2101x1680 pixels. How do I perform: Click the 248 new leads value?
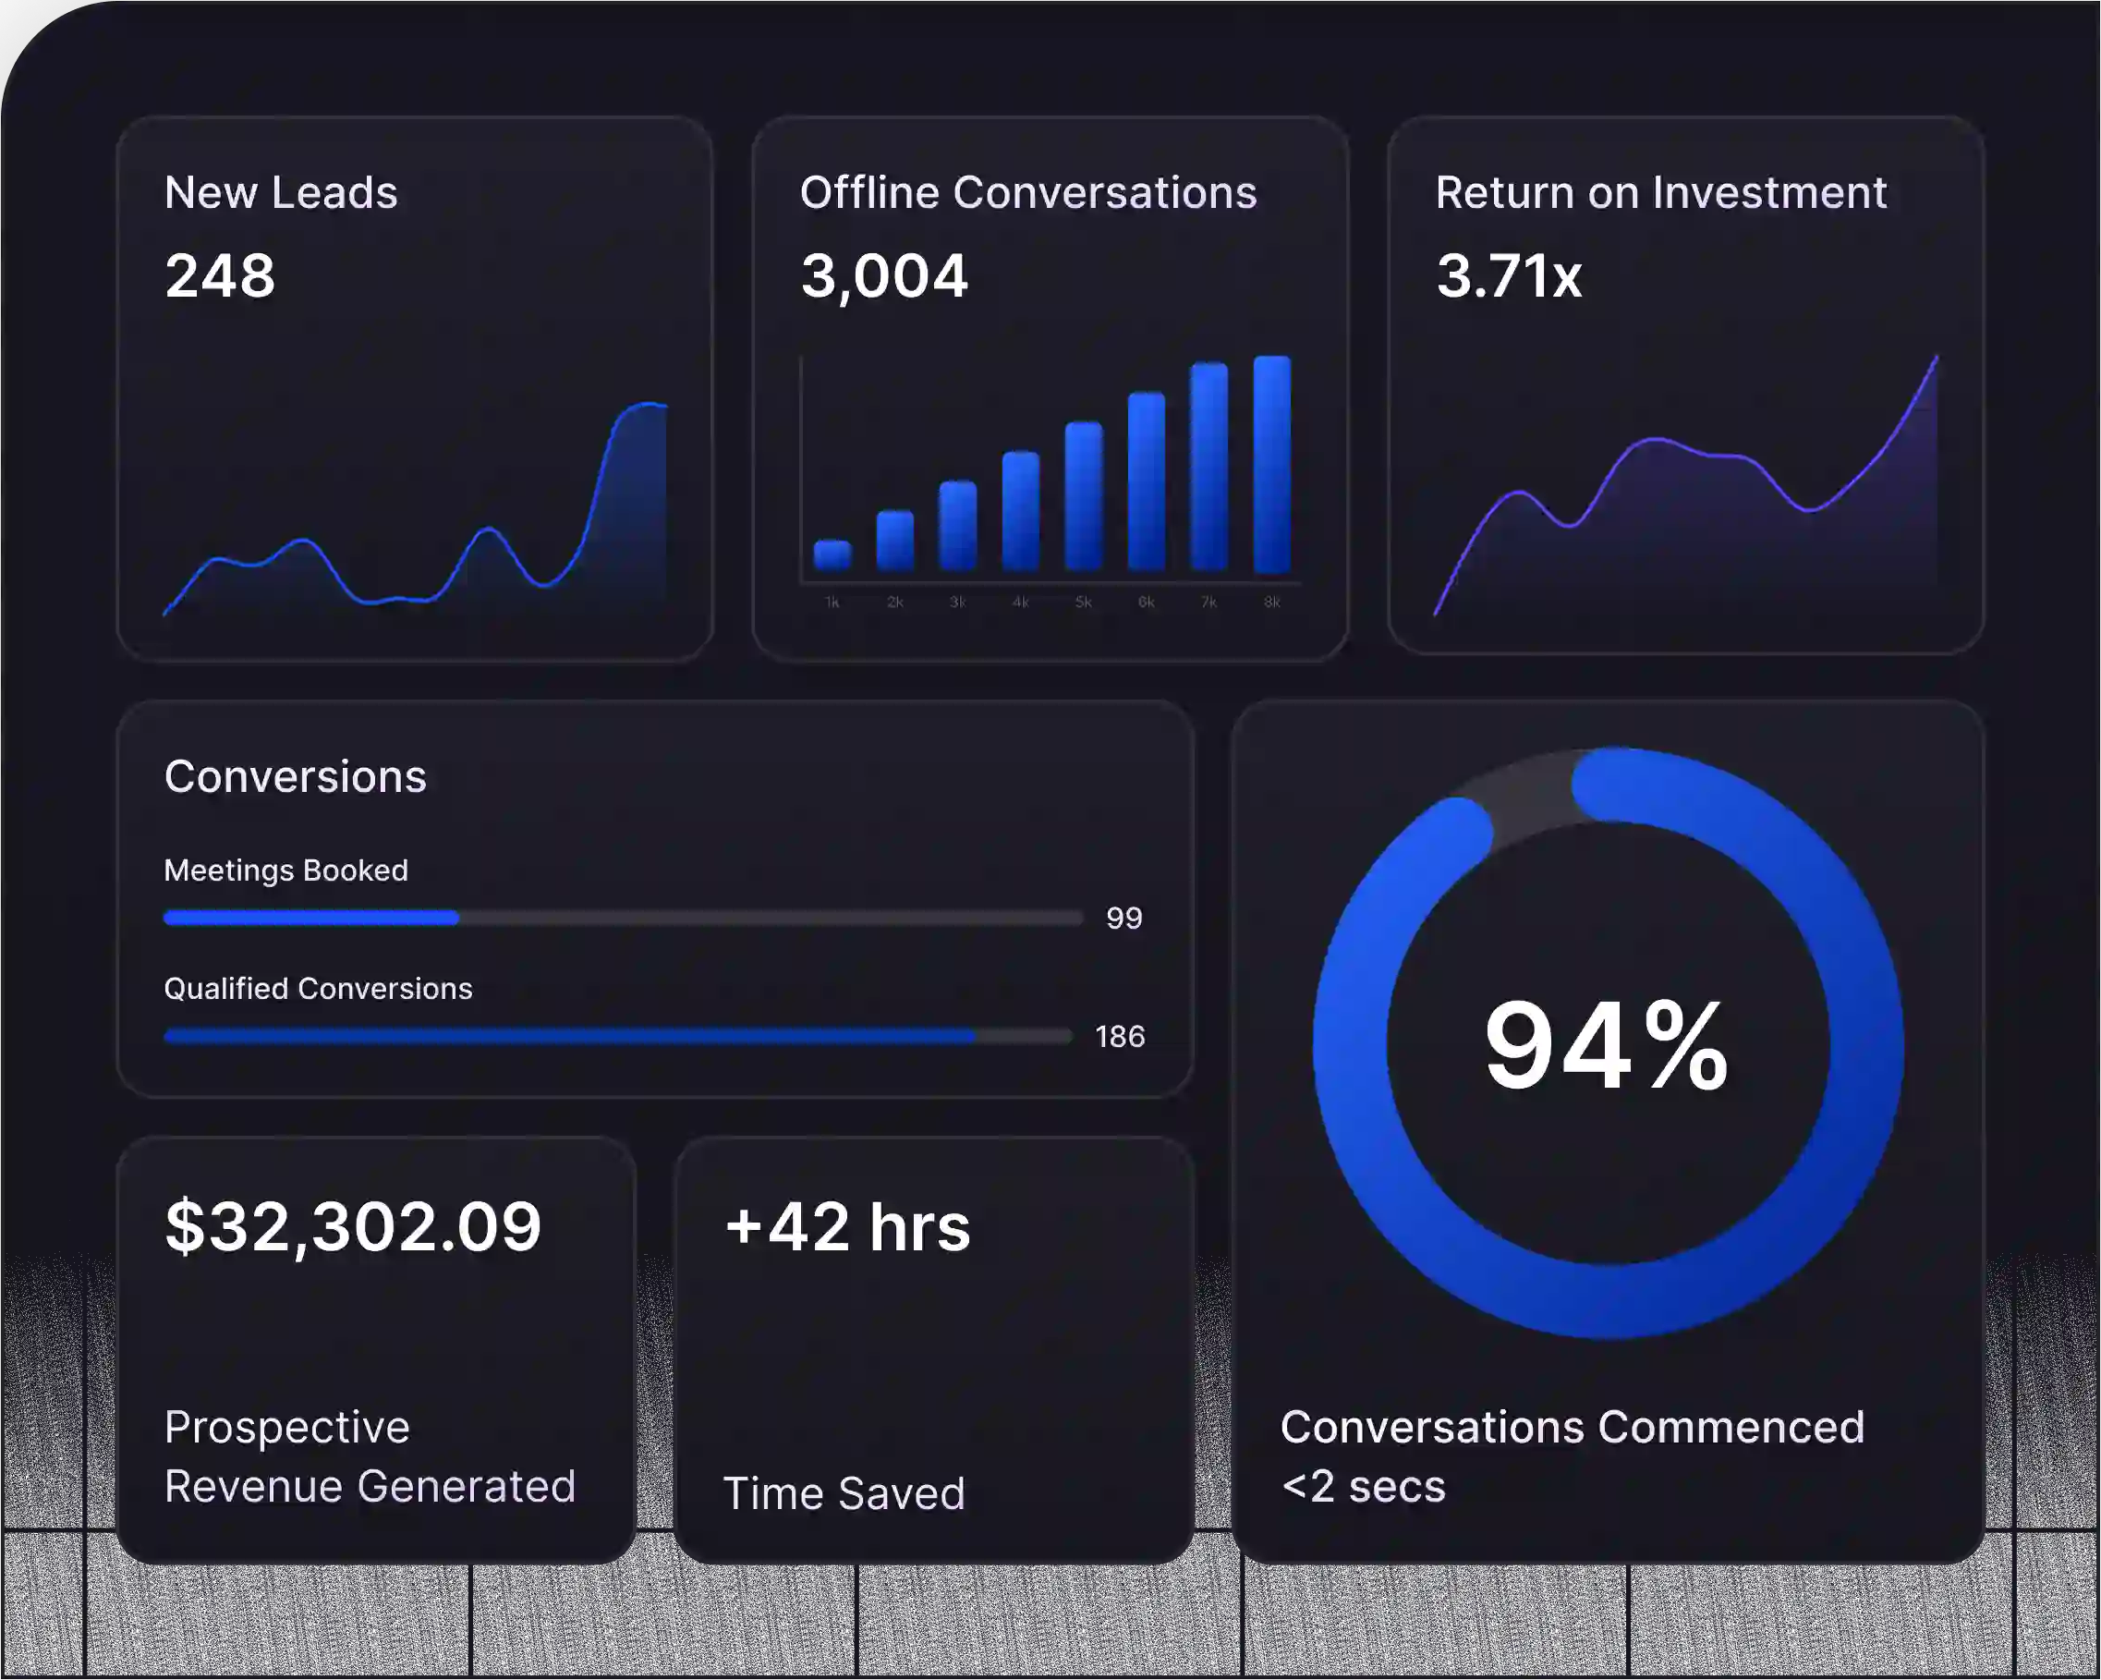tap(220, 275)
